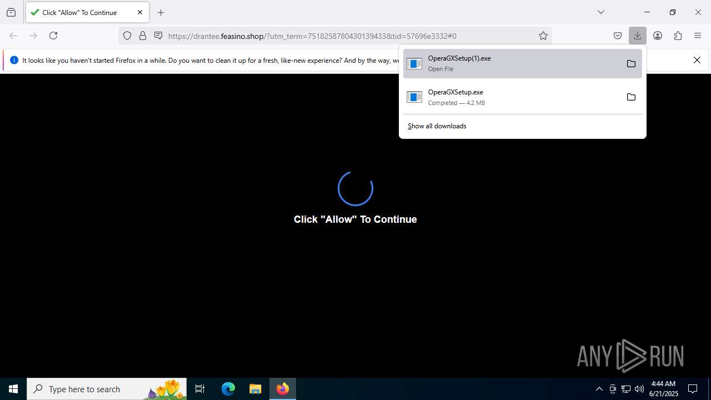The height and width of the screenshot is (400, 711).
Task: Dismiss the Firefox refresh notification bar
Action: [x=697, y=60]
